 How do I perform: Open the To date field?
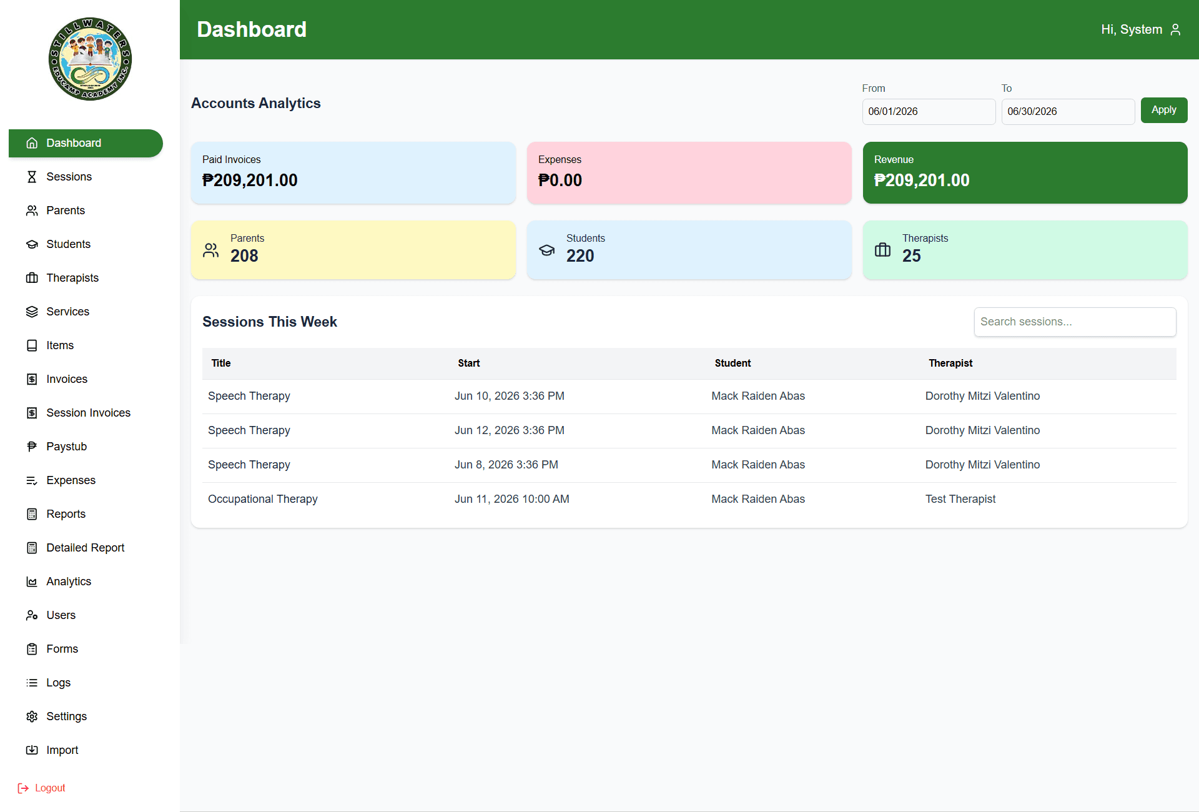coord(1068,112)
